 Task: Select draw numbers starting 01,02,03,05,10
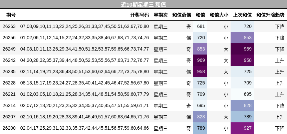point(84,94)
